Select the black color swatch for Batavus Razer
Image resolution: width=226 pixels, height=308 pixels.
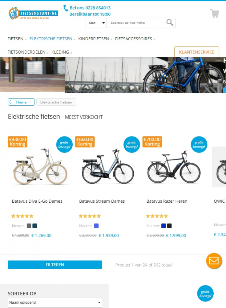[169, 226]
